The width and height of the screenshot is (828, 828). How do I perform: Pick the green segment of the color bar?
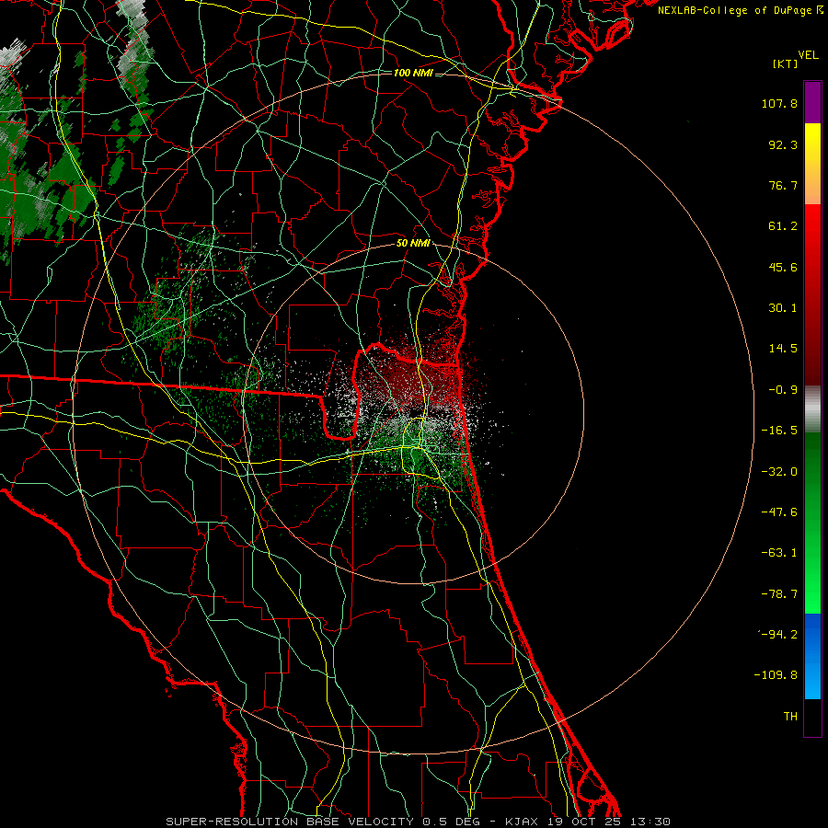tap(812, 523)
